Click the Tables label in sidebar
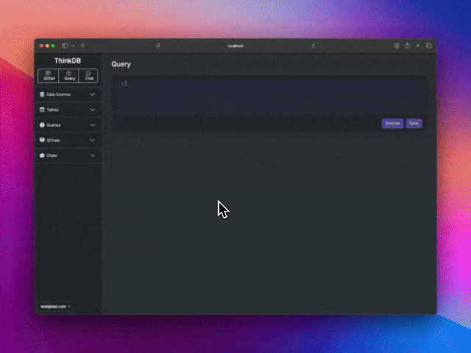Viewport: 471px width, 353px height. [x=52, y=110]
